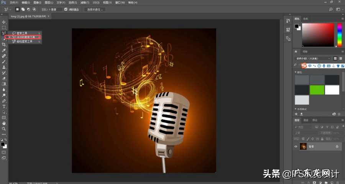Pick the Type (T) tool
Screen dimensions: 345x184
pyautogui.click(x=4, y=106)
